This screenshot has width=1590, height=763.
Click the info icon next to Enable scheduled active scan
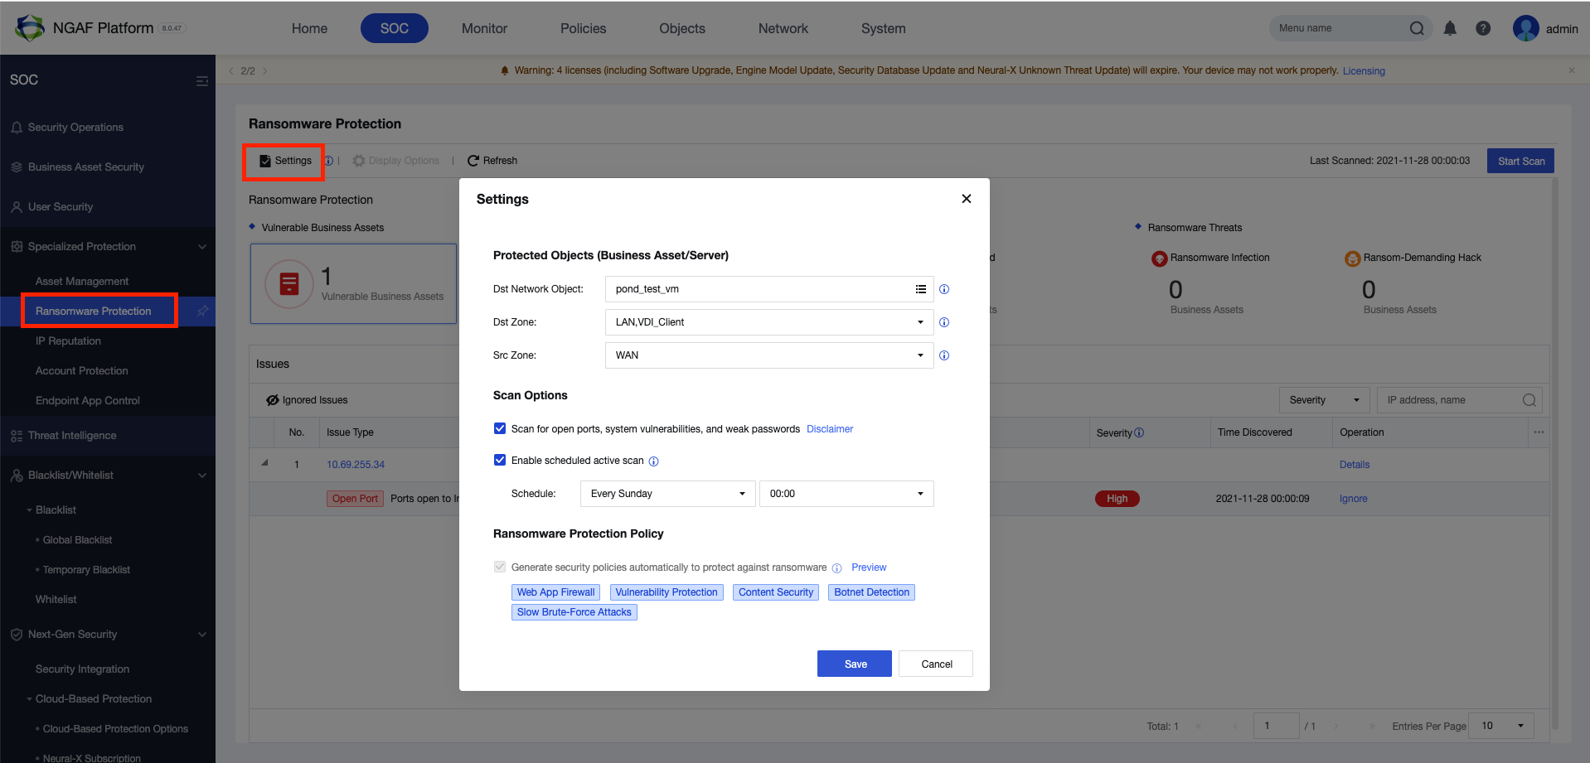(653, 461)
